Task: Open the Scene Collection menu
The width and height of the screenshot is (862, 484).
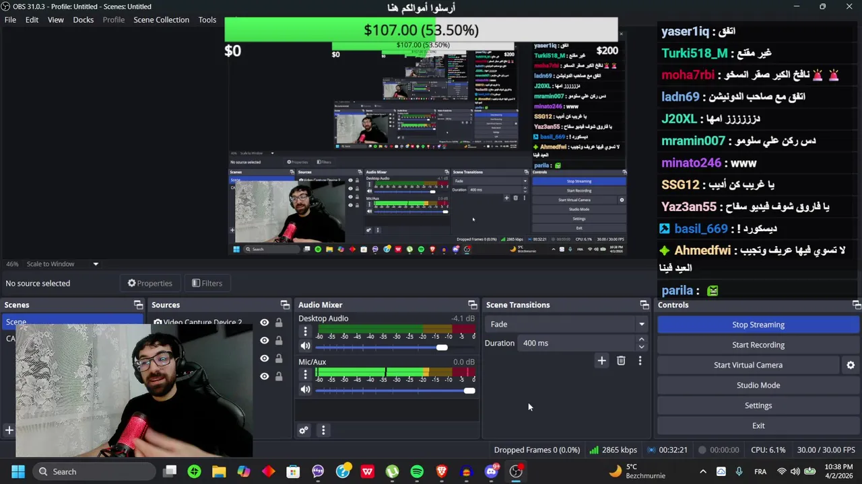Action: coord(161,19)
